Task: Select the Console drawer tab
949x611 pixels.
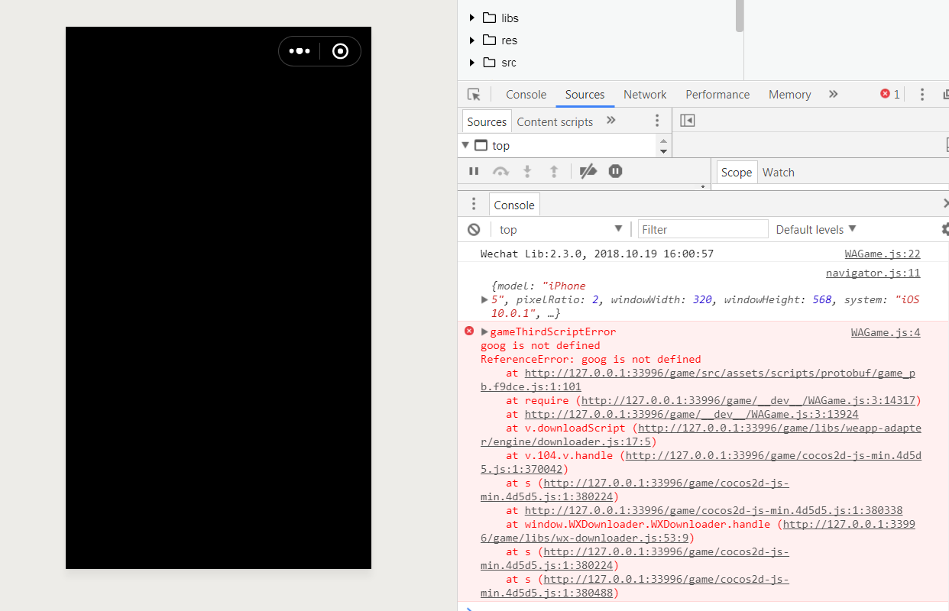Action: tap(514, 205)
